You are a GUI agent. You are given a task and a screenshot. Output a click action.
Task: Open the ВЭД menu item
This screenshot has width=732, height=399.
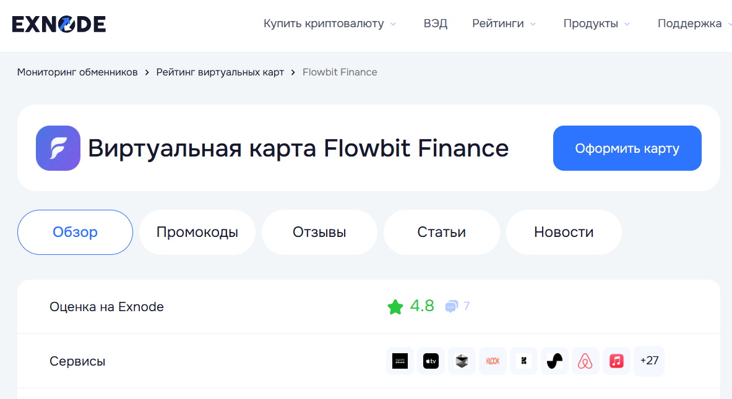click(x=436, y=24)
